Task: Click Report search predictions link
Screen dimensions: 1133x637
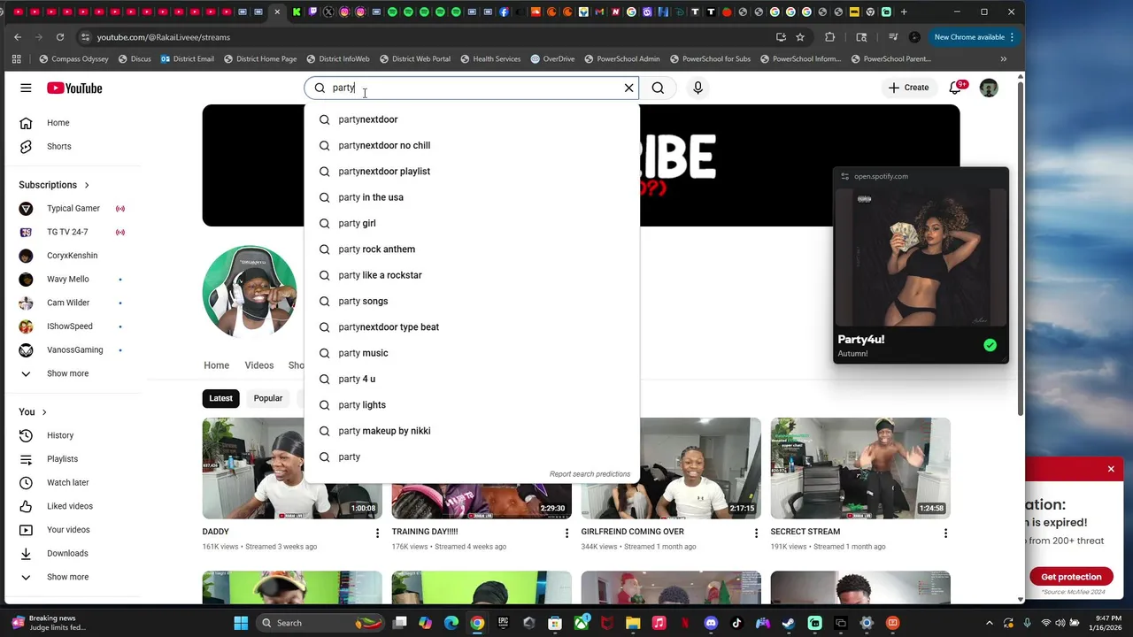Action: pyautogui.click(x=590, y=474)
